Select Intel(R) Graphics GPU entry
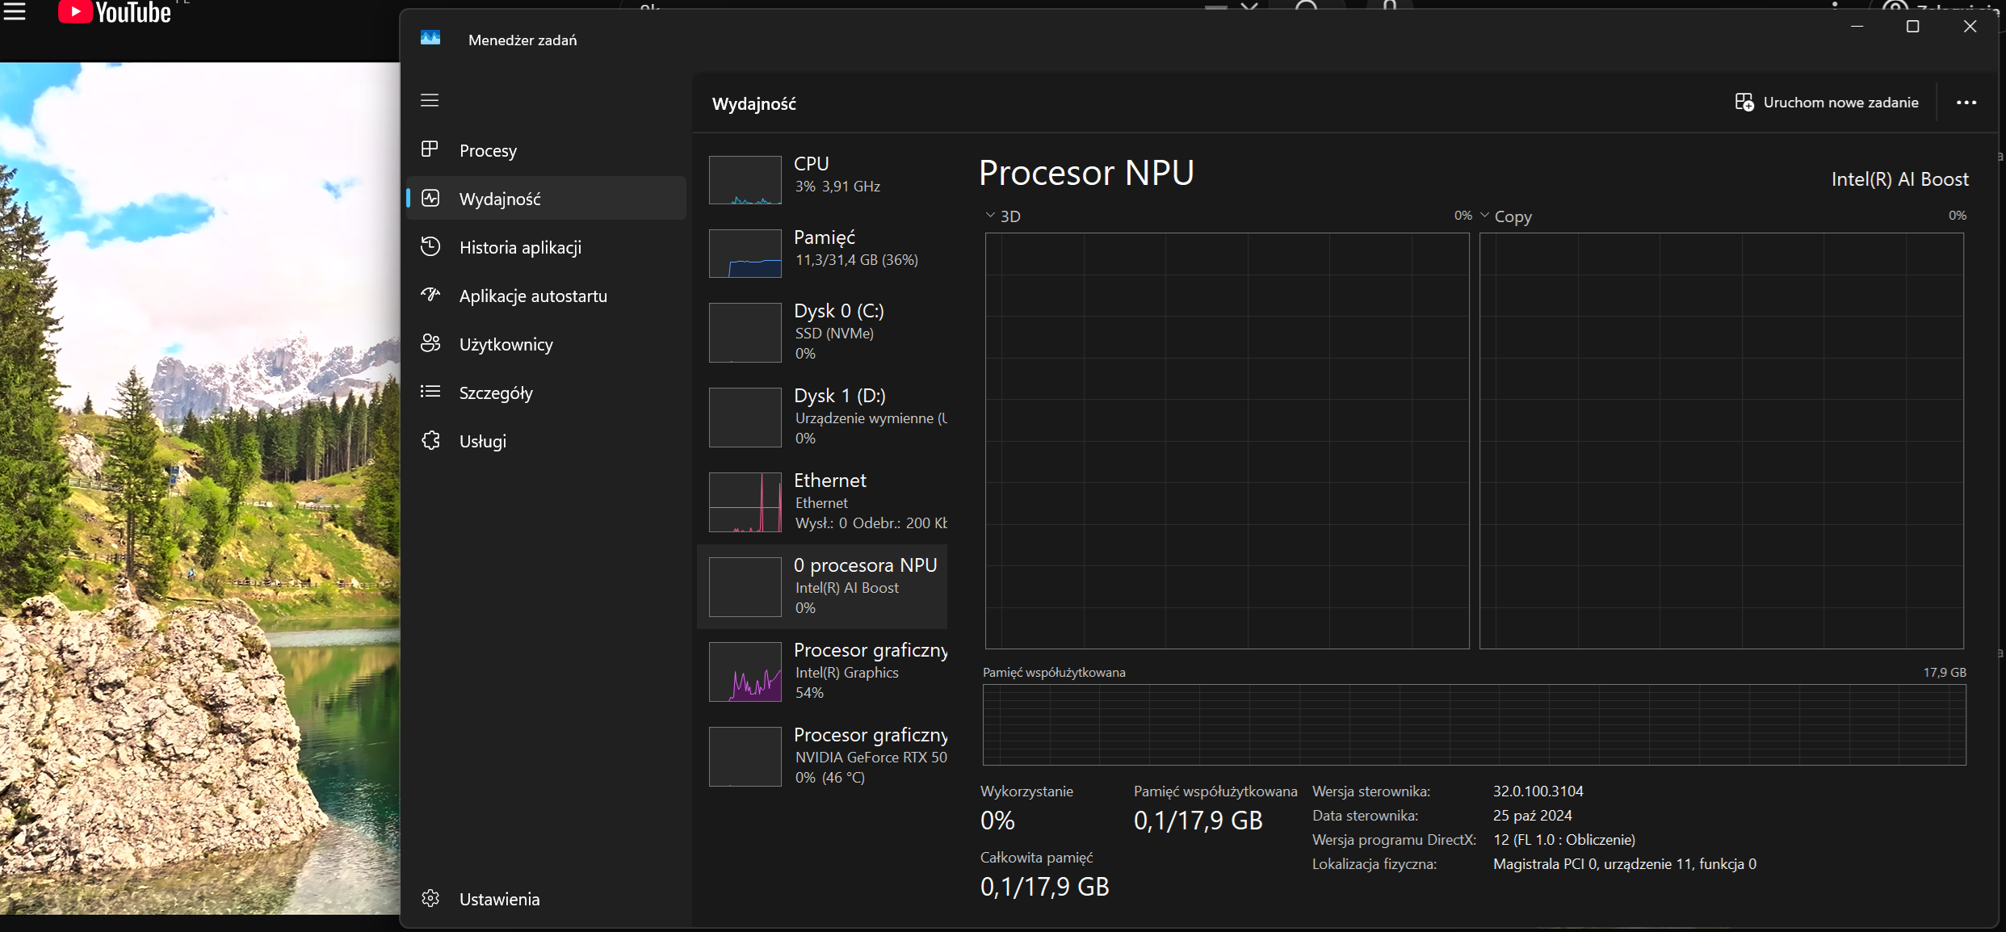This screenshot has height=932, width=2006. 824,671
